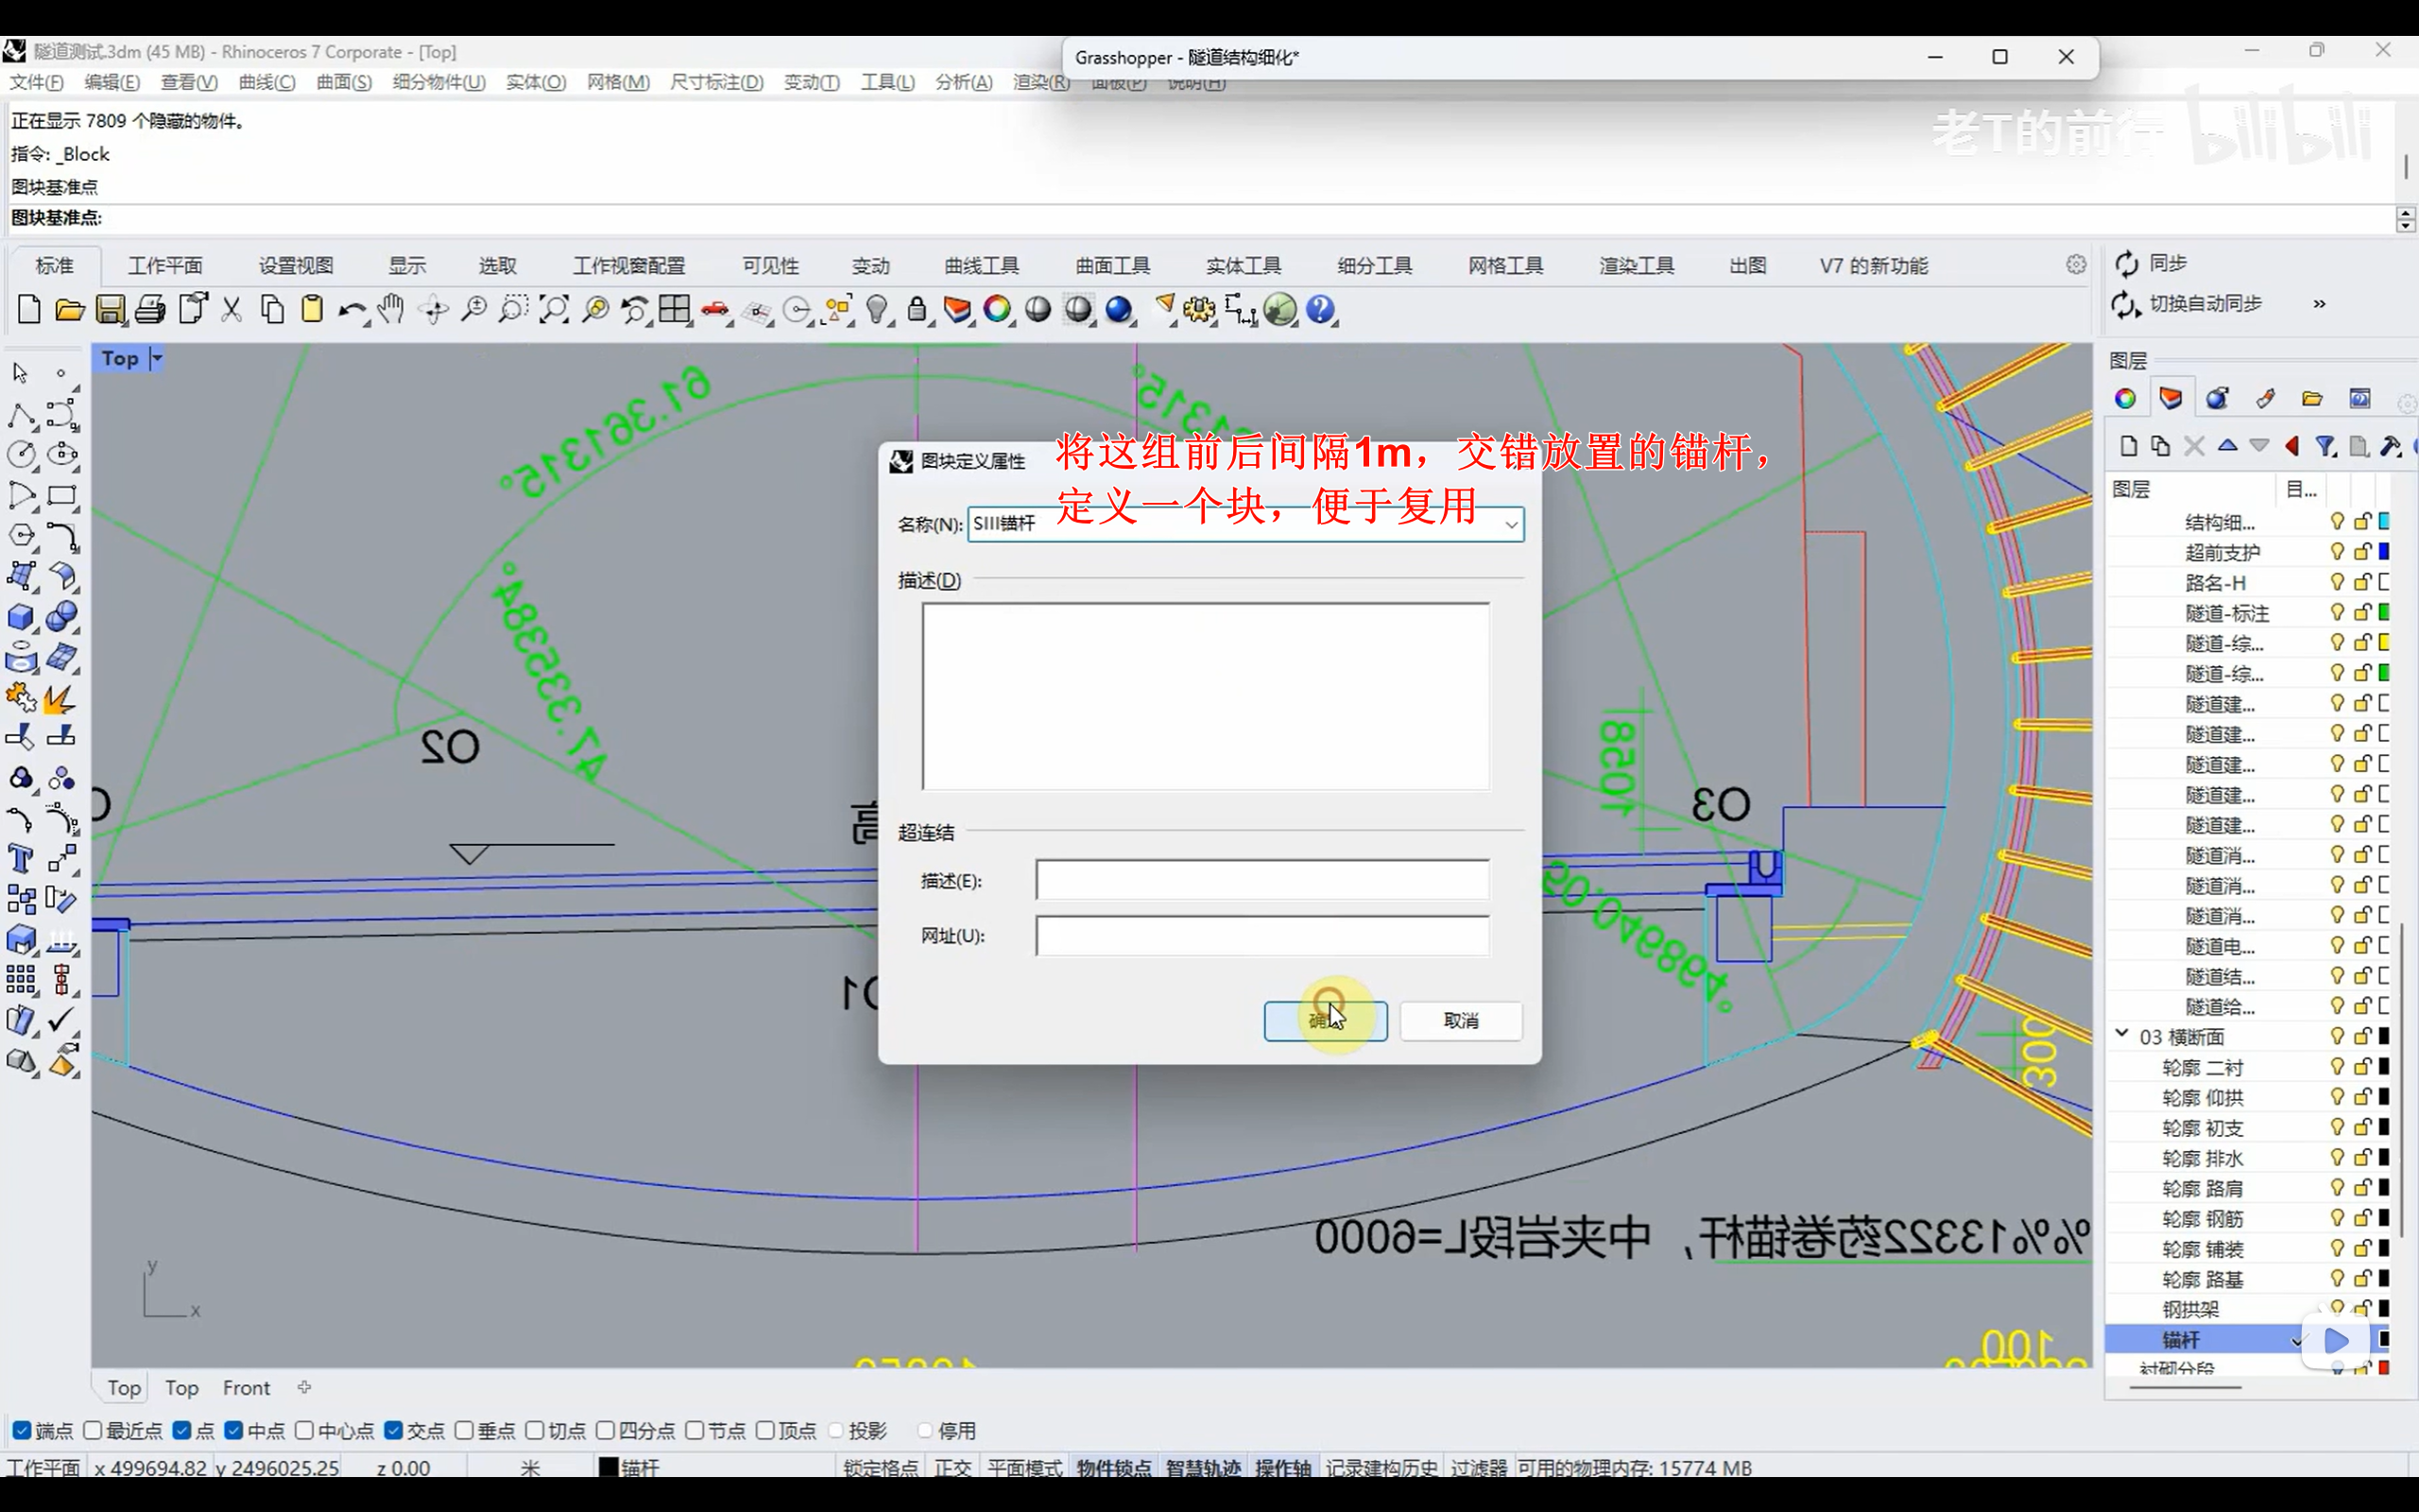Collapse the 03 横断面 layer group
The image size is (2419, 1512).
(2122, 1035)
